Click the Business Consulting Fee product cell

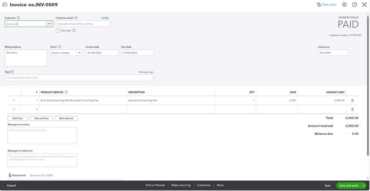coord(83,101)
